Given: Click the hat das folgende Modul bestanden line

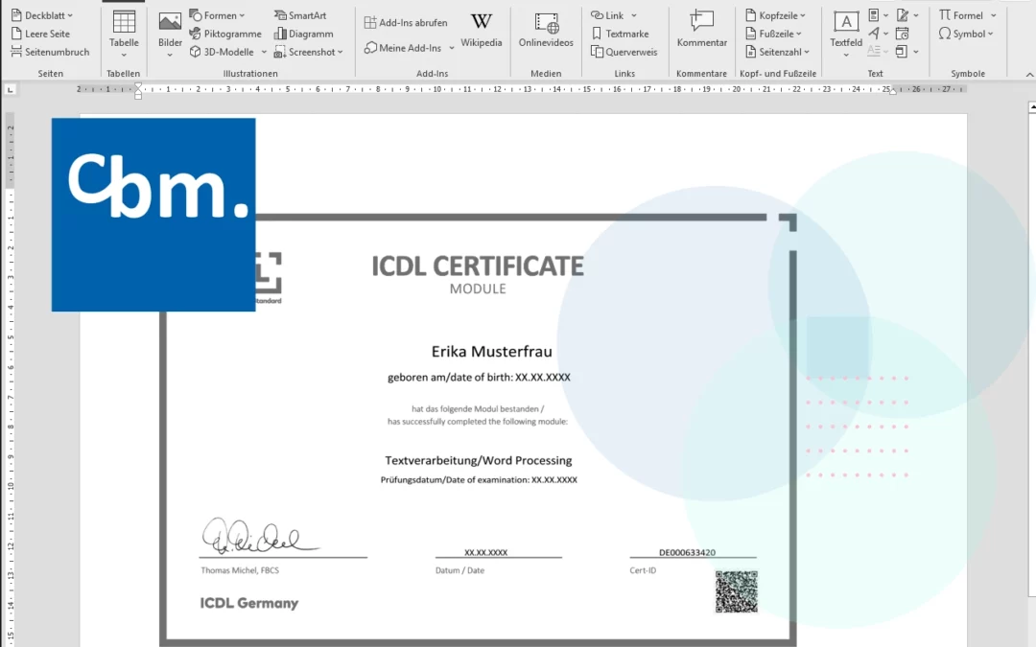Looking at the screenshot, I should tap(478, 409).
